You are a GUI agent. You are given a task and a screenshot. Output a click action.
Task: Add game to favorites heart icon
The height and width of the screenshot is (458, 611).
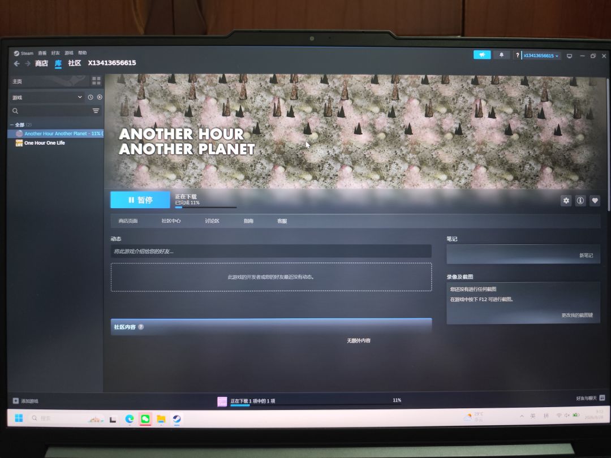click(x=595, y=201)
